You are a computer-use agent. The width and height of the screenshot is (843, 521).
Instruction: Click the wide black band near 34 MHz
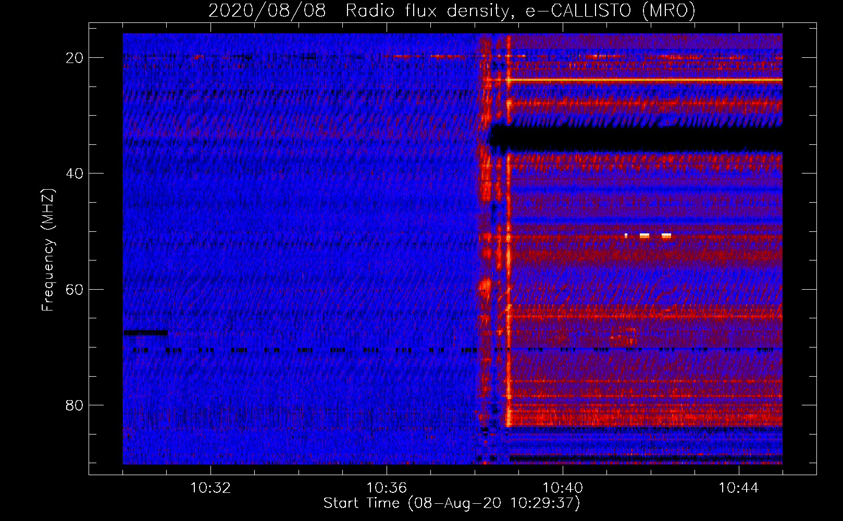tap(636, 138)
